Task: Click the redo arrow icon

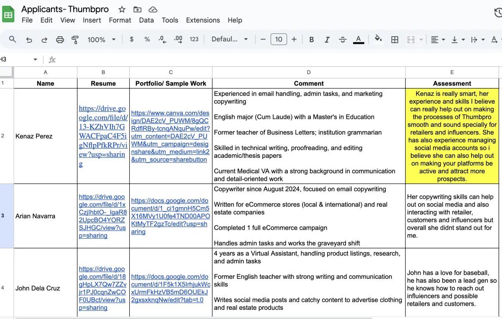Action: (44, 39)
